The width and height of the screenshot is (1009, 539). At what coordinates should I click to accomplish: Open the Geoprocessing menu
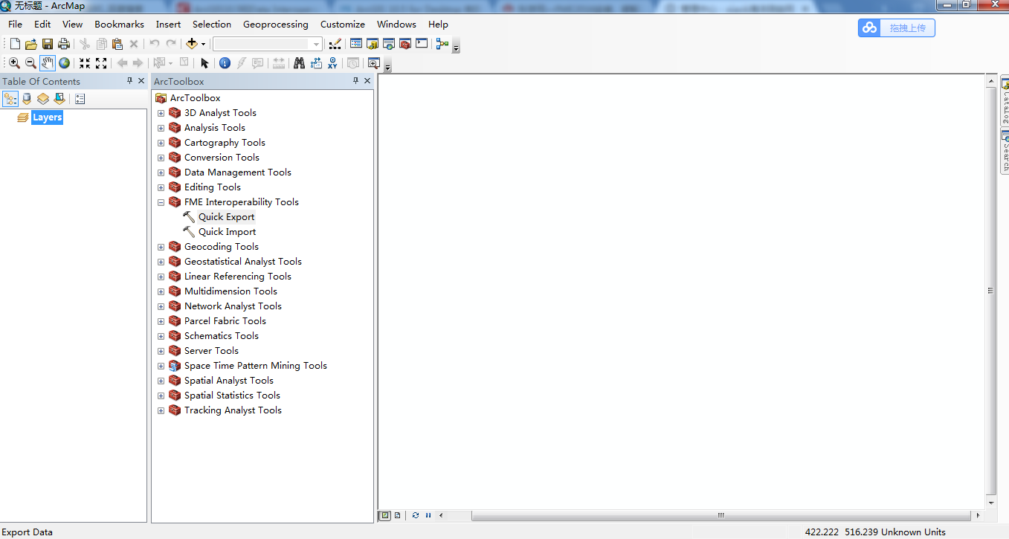[276, 25]
